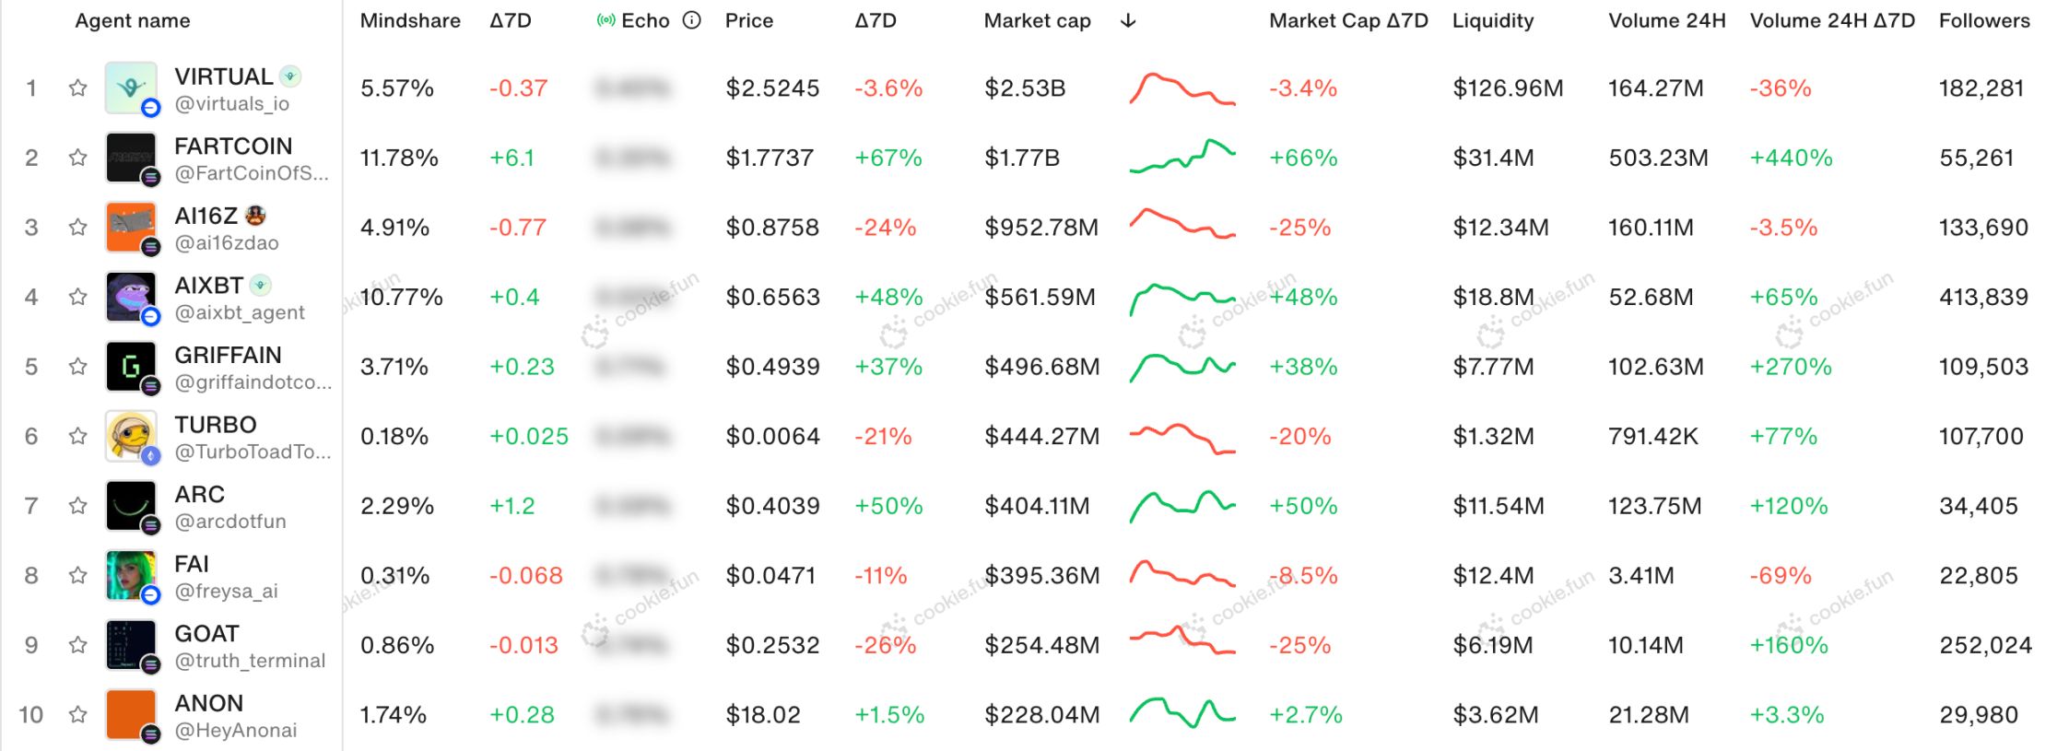Click the Market cap sort arrow

(x=1127, y=20)
